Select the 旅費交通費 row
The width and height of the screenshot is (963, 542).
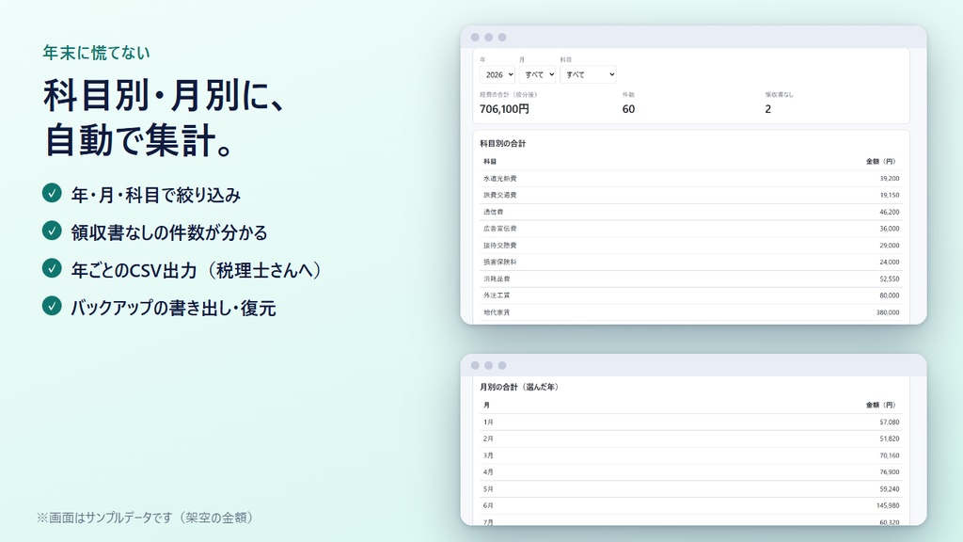coord(691,195)
